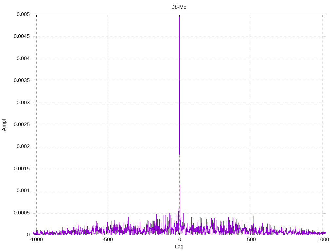Click the x-axis tick value '-1000'
The width and height of the screenshot is (335, 251).
(x=36, y=240)
